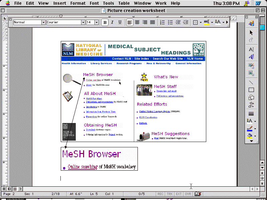Click the Previous Page double-arrow button
The height and width of the screenshot is (200, 267).
coord(262,173)
